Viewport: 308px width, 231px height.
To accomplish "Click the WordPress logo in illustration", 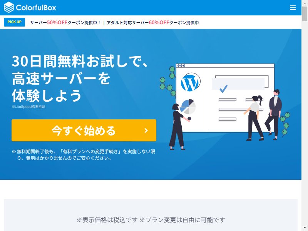I will tap(191, 82).
